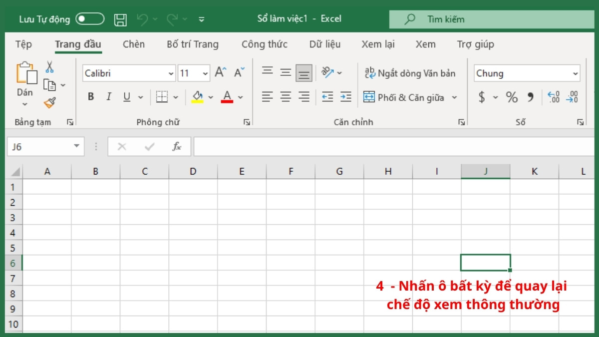Apply Percent style formatting
The image size is (599, 337).
511,97
